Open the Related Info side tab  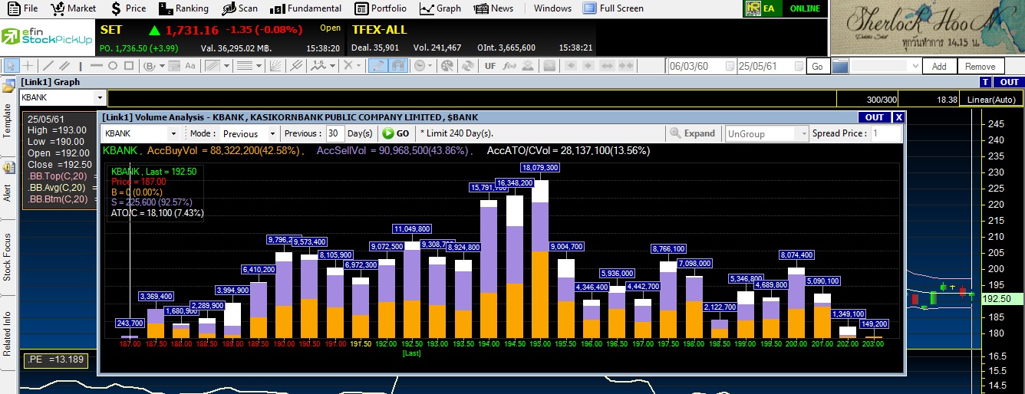(x=8, y=333)
